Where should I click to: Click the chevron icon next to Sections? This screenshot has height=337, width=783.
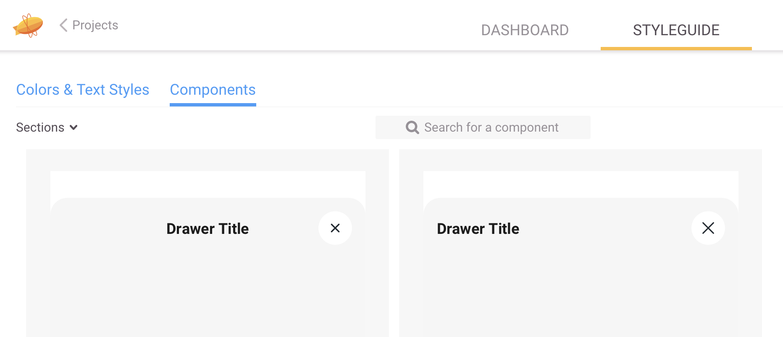[x=74, y=127]
